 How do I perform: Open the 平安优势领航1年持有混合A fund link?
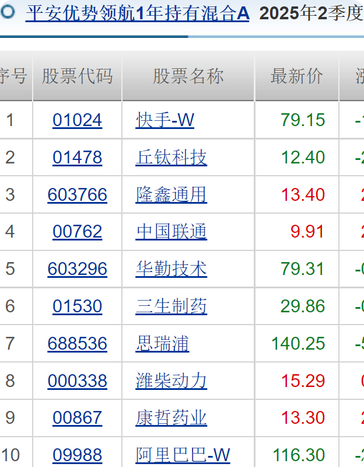[x=138, y=13]
